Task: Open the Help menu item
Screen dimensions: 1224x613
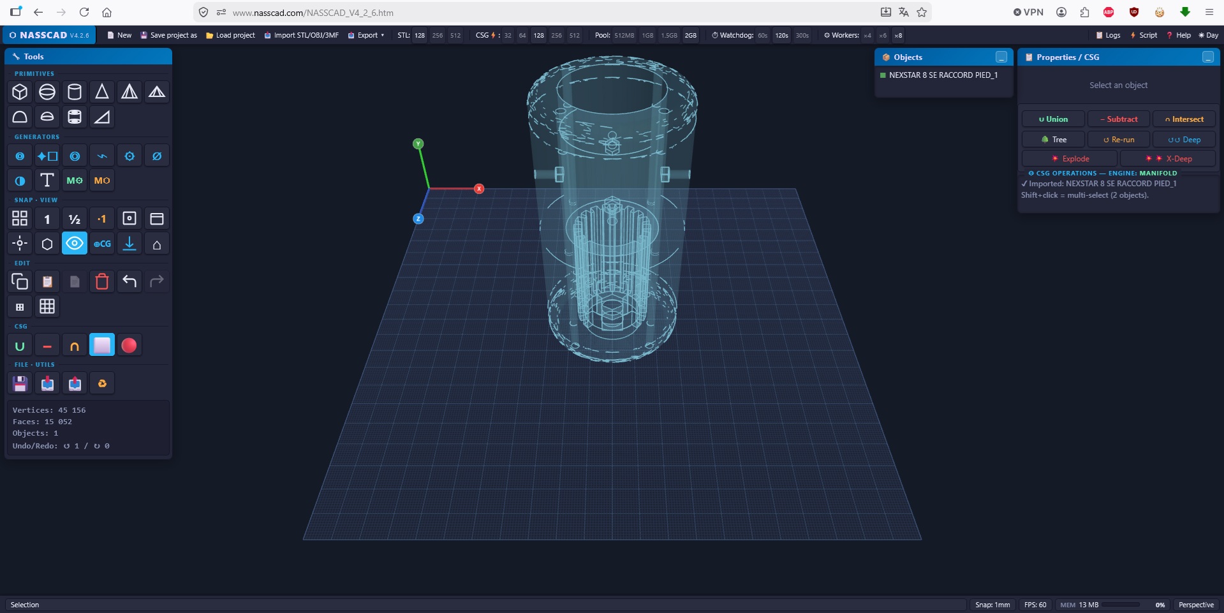Action: [x=1178, y=35]
